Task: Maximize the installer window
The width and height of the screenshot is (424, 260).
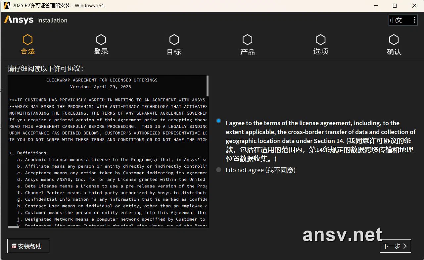Action: [x=395, y=6]
